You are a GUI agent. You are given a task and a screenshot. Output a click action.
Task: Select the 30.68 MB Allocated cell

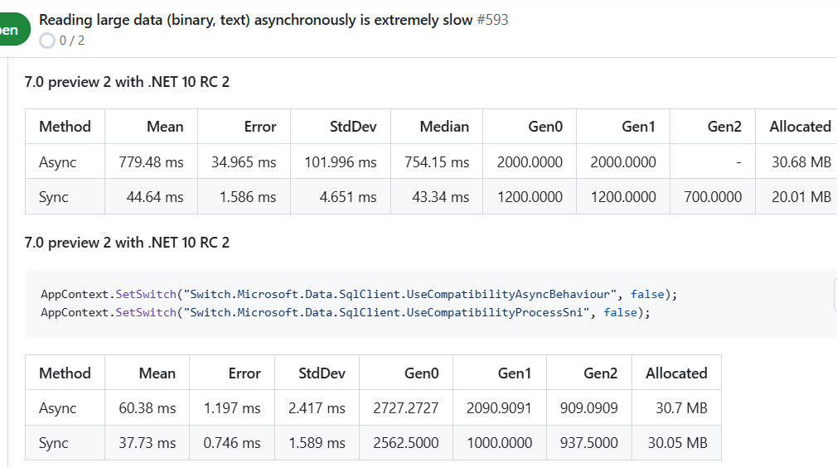point(801,162)
